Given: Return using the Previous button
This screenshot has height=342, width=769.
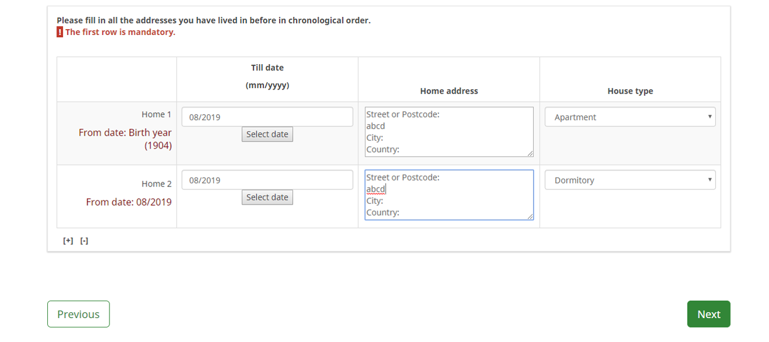Looking at the screenshot, I should click(x=78, y=314).
